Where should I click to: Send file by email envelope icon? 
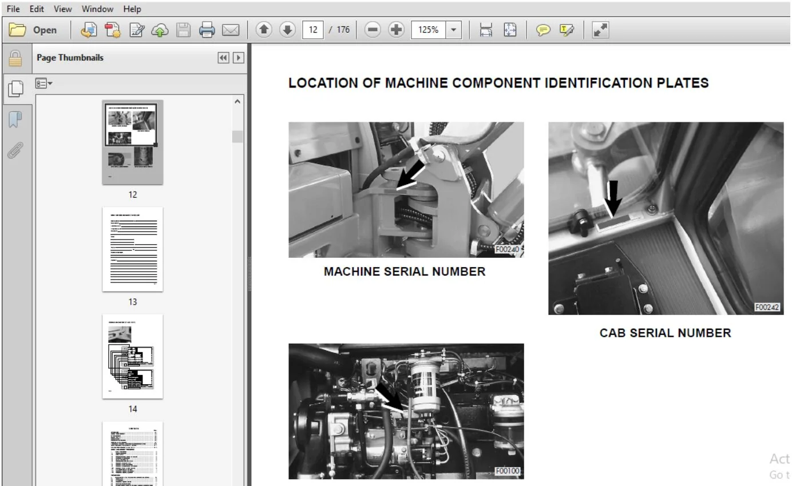pos(231,30)
